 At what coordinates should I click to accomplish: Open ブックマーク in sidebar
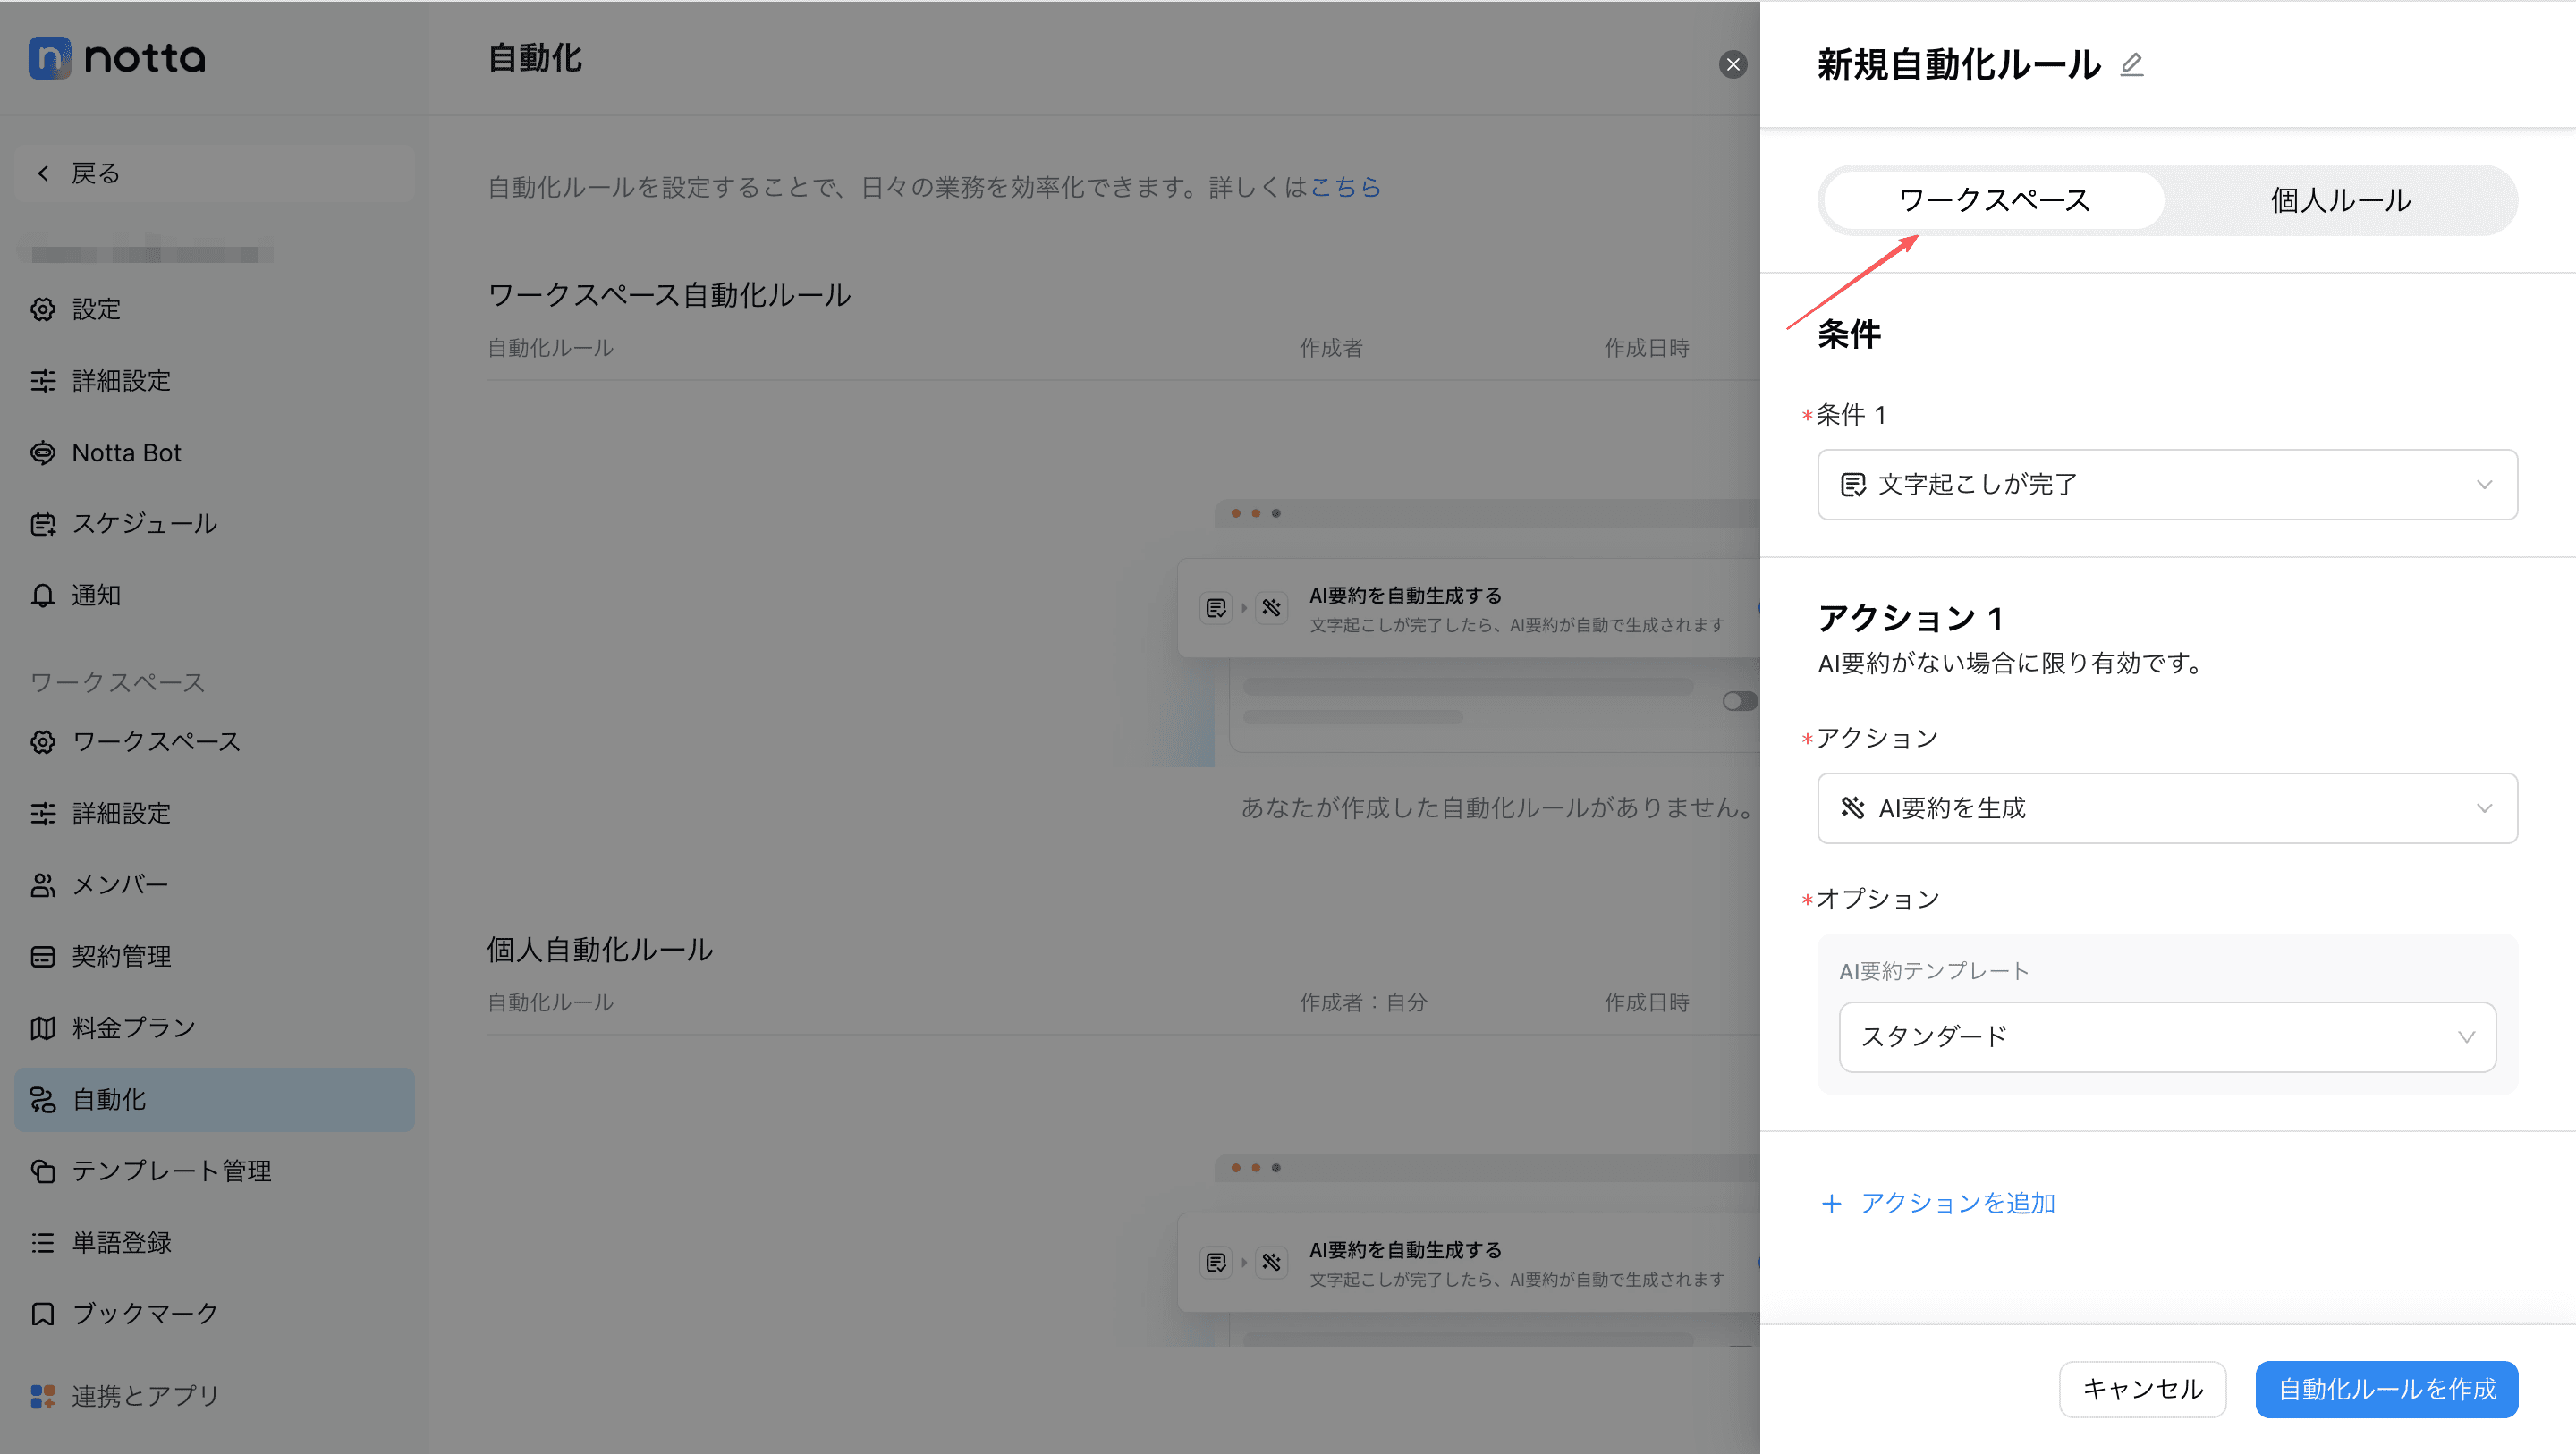click(x=144, y=1314)
